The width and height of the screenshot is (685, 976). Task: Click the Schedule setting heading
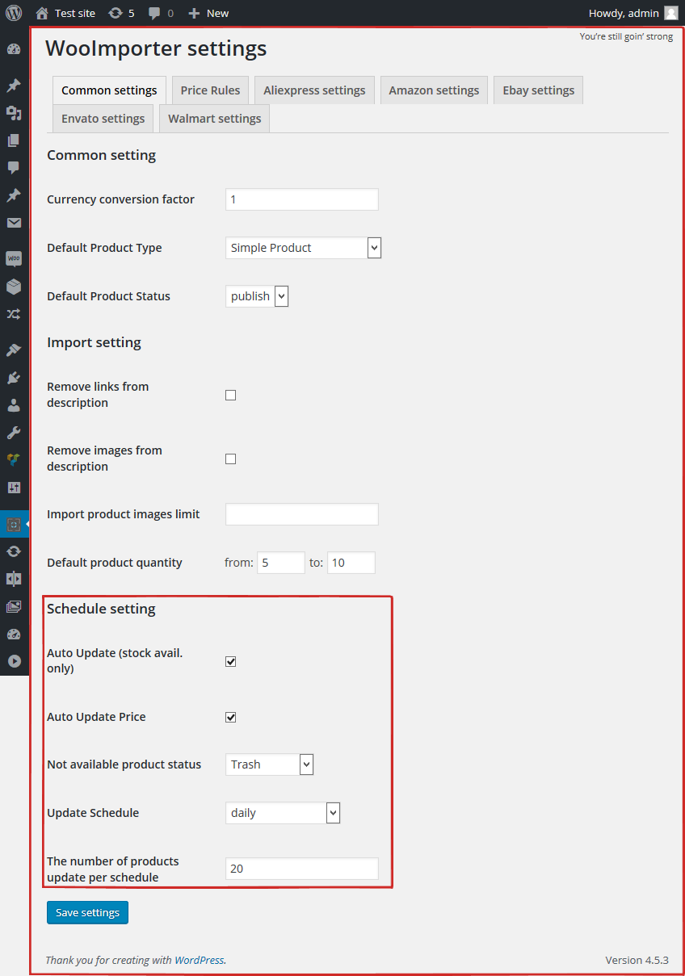[x=101, y=609]
